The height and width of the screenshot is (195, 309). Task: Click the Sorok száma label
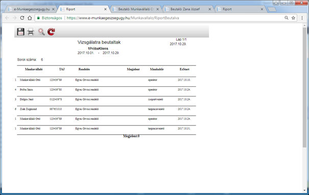[27, 60]
